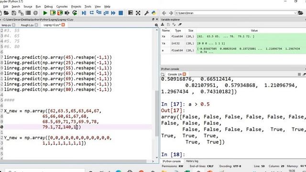Image resolution: width=306 pixels, height=172 pixels.
Task: Continue execution with the double arrow icon
Action: [x=113, y=13]
